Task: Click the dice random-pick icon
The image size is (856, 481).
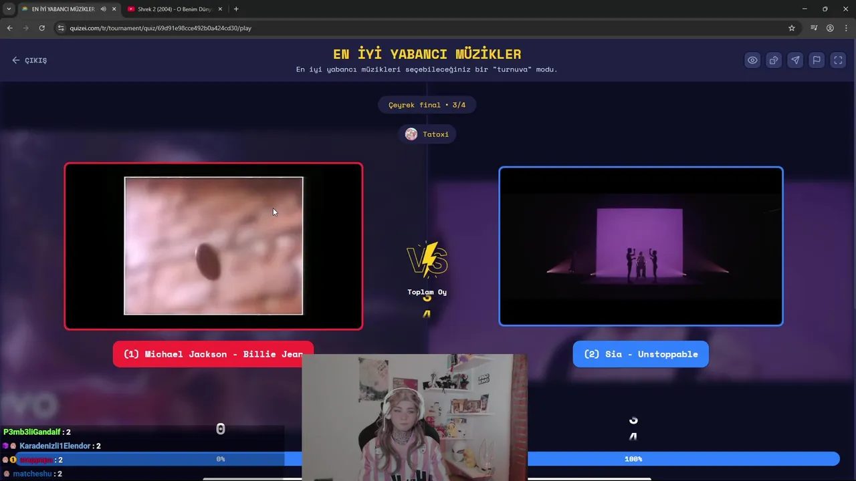Action: (774, 60)
